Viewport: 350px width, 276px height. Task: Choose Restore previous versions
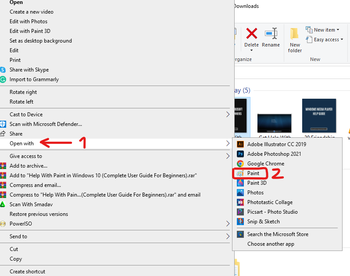(39, 214)
